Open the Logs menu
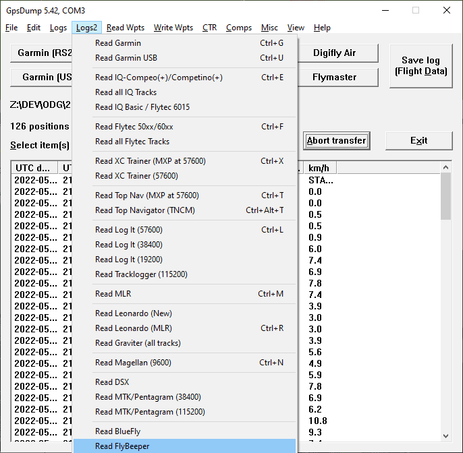Viewport: 463px width, 453px height. 58,28
